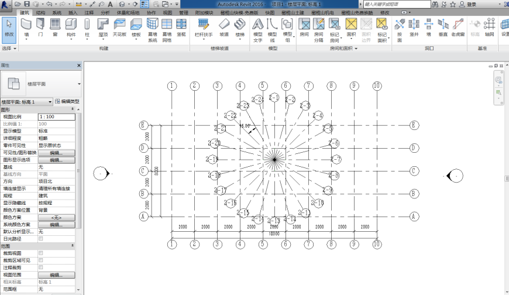
Task: Choose the 窗 (Window) tool
Action: tap(55, 28)
